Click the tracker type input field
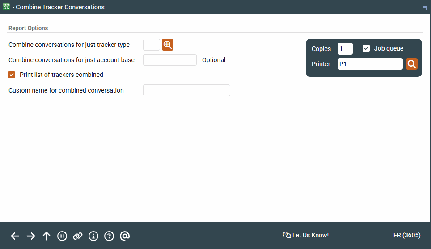431x249 pixels. [151, 45]
